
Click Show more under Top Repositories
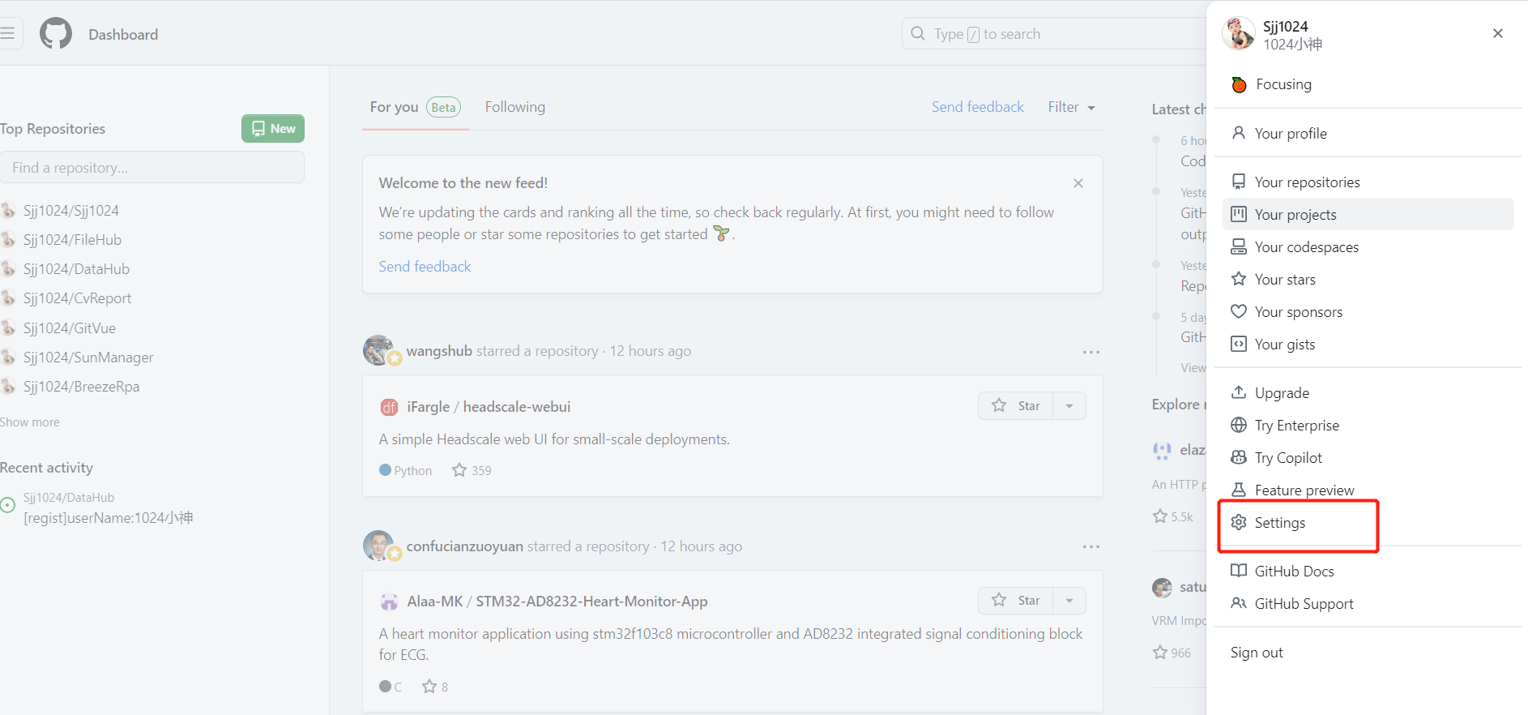(30, 422)
